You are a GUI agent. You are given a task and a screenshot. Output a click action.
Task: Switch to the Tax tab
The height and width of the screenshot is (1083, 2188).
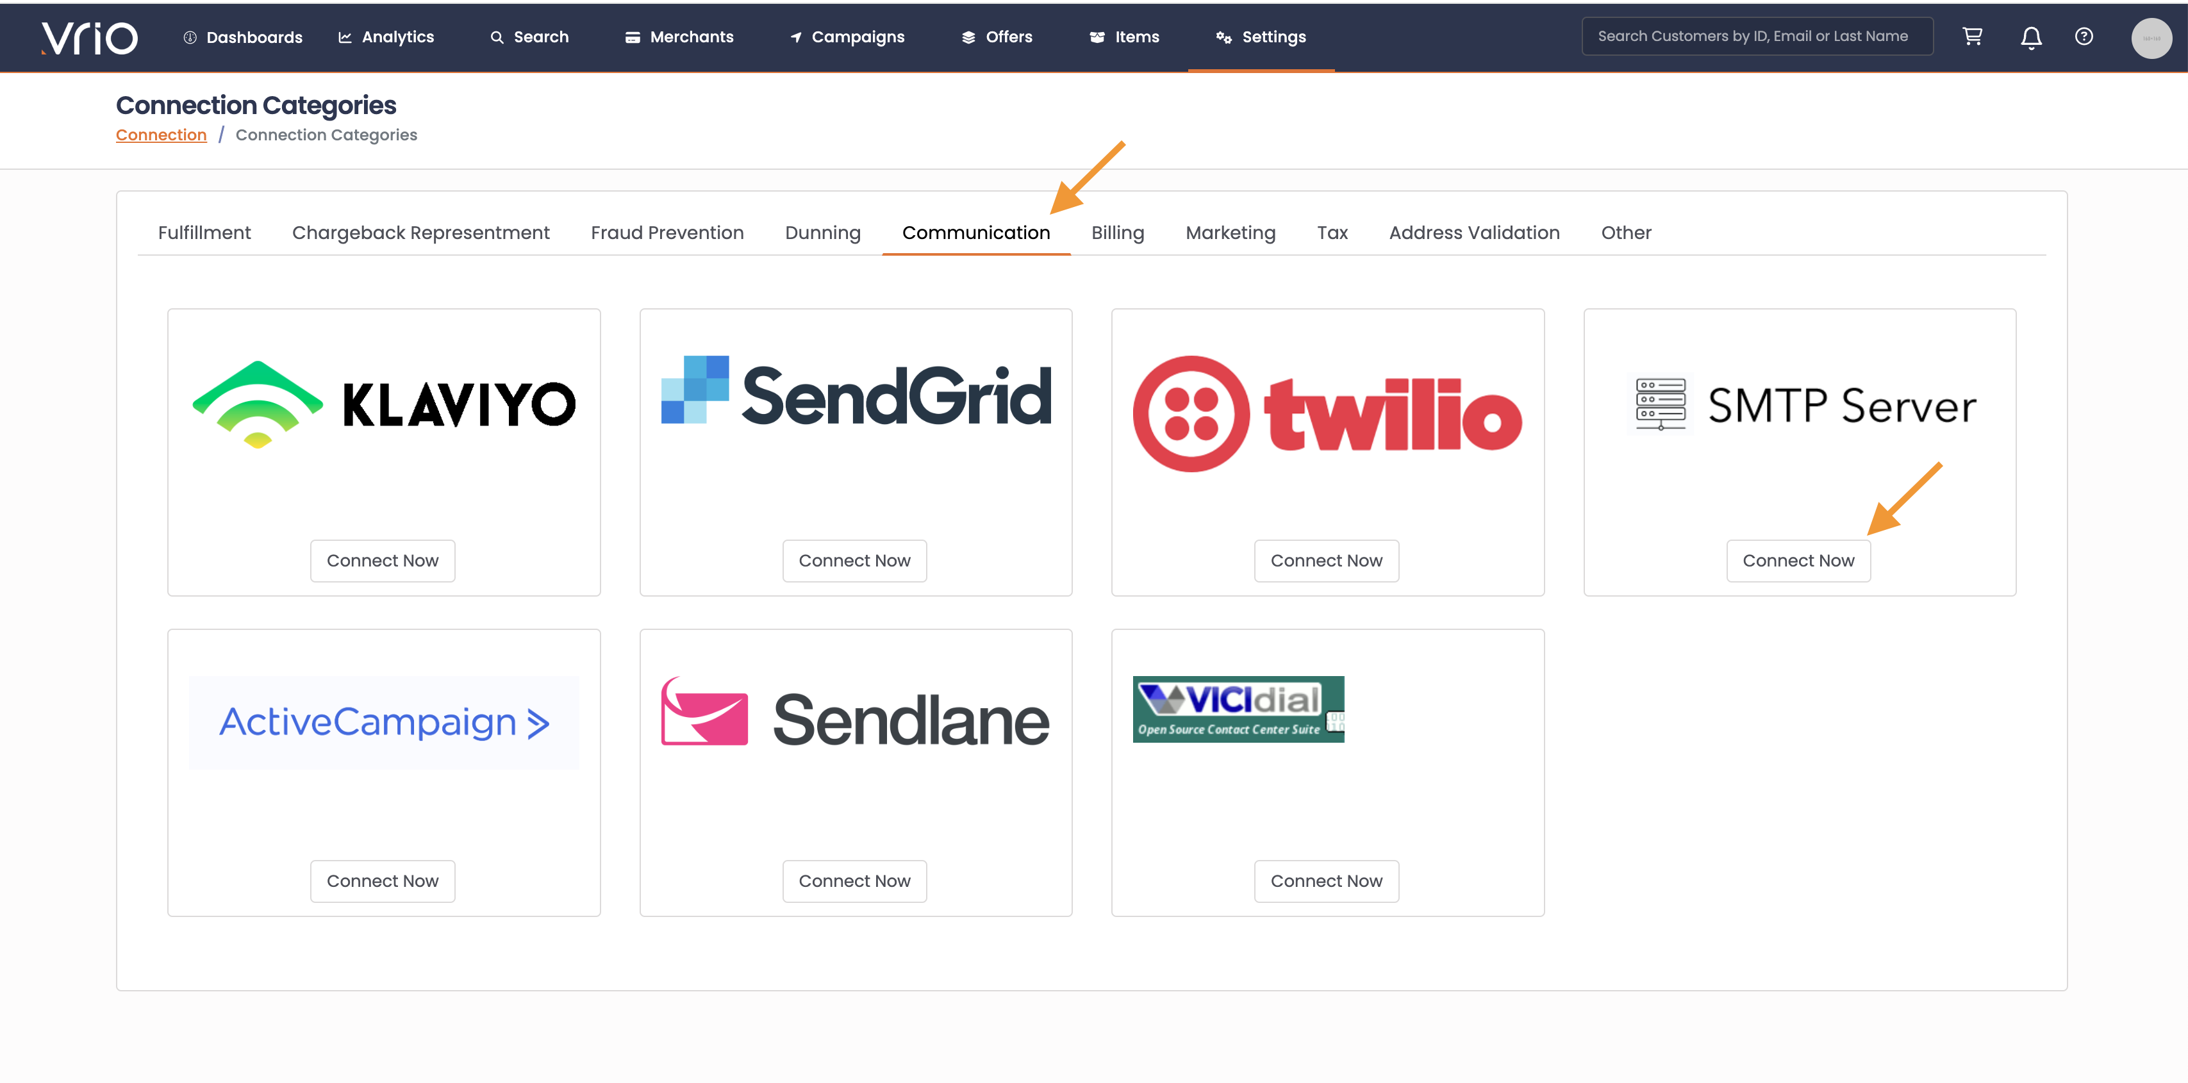tap(1332, 233)
